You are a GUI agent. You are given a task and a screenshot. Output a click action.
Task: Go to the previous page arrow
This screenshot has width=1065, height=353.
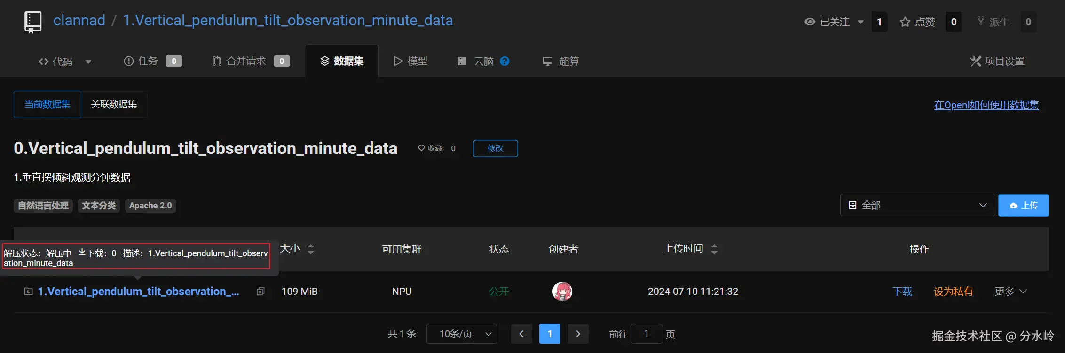pyautogui.click(x=521, y=334)
